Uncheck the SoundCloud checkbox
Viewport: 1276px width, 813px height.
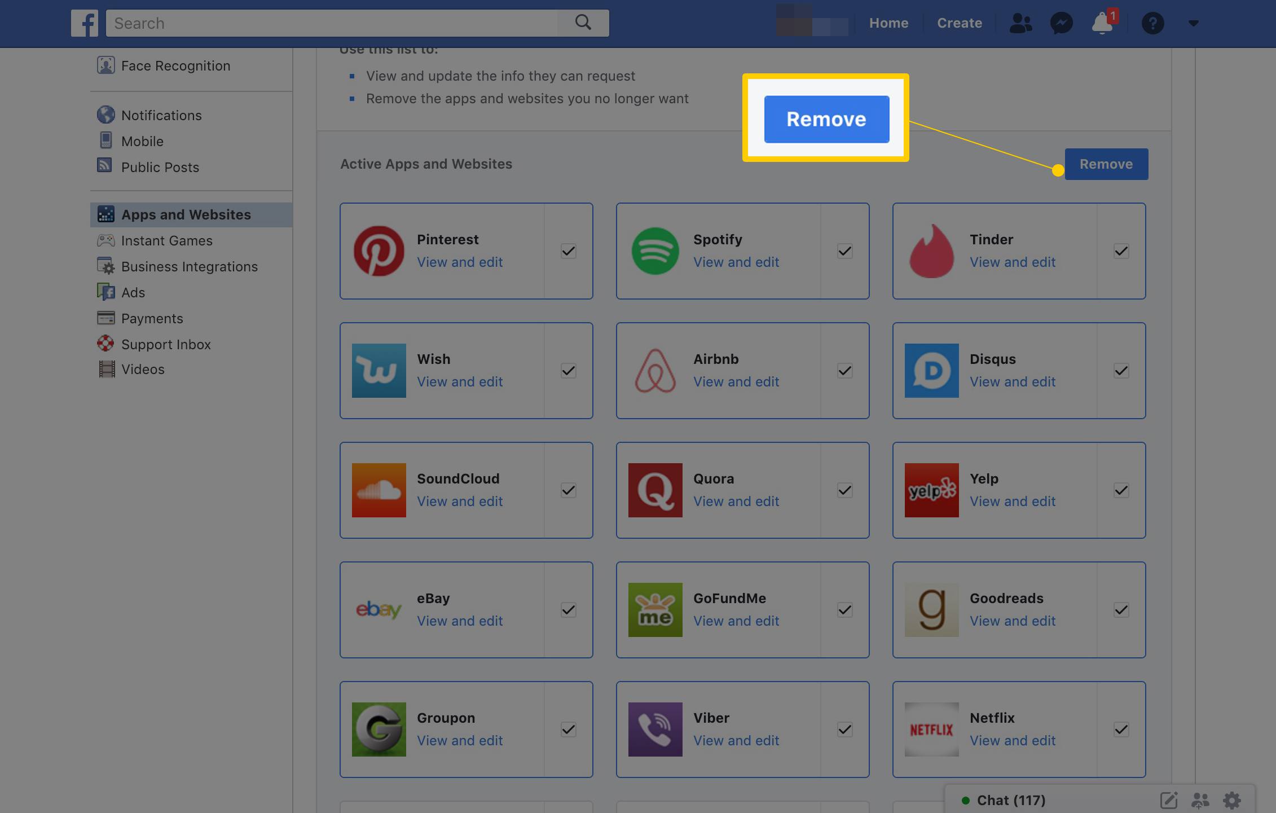coord(569,490)
